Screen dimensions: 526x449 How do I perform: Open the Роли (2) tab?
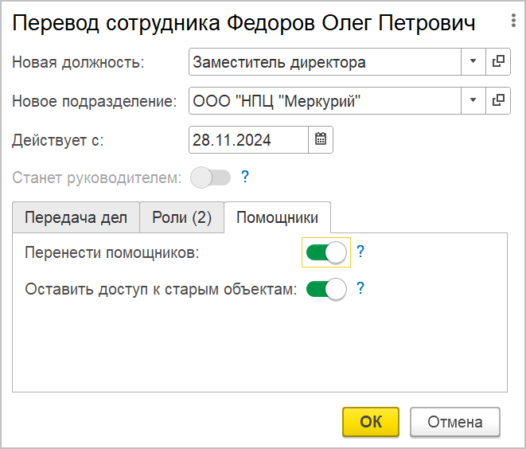181,217
